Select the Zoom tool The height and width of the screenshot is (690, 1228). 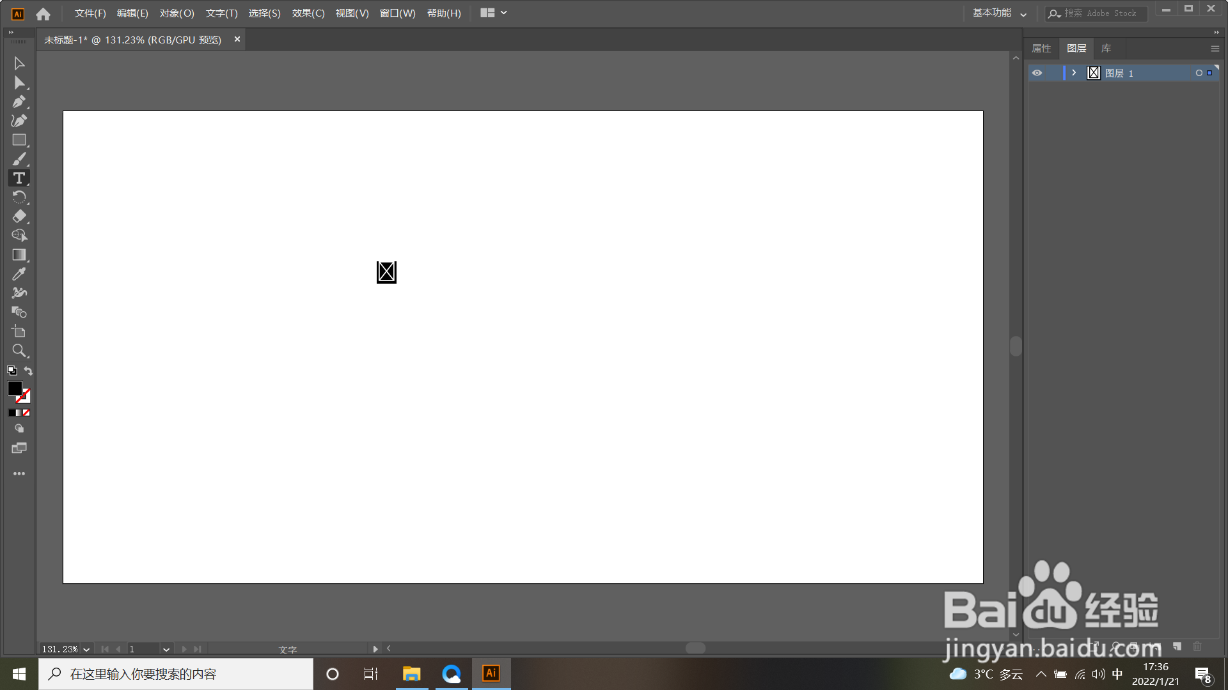pyautogui.click(x=19, y=350)
